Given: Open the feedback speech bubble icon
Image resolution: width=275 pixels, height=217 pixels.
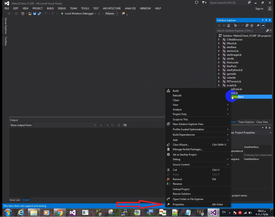Looking at the screenshot, I should click(196, 3).
